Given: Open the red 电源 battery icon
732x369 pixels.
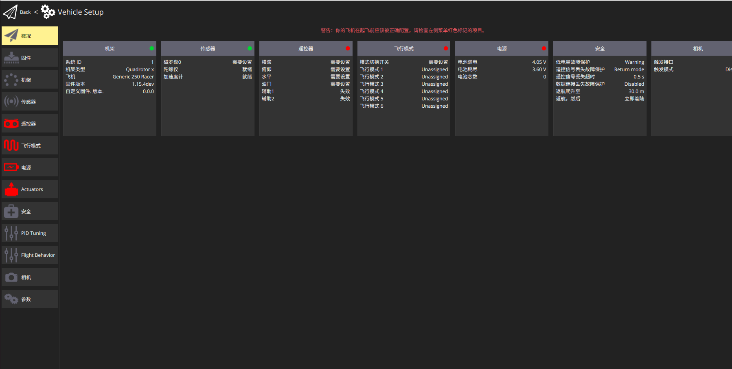Looking at the screenshot, I should coord(11,167).
